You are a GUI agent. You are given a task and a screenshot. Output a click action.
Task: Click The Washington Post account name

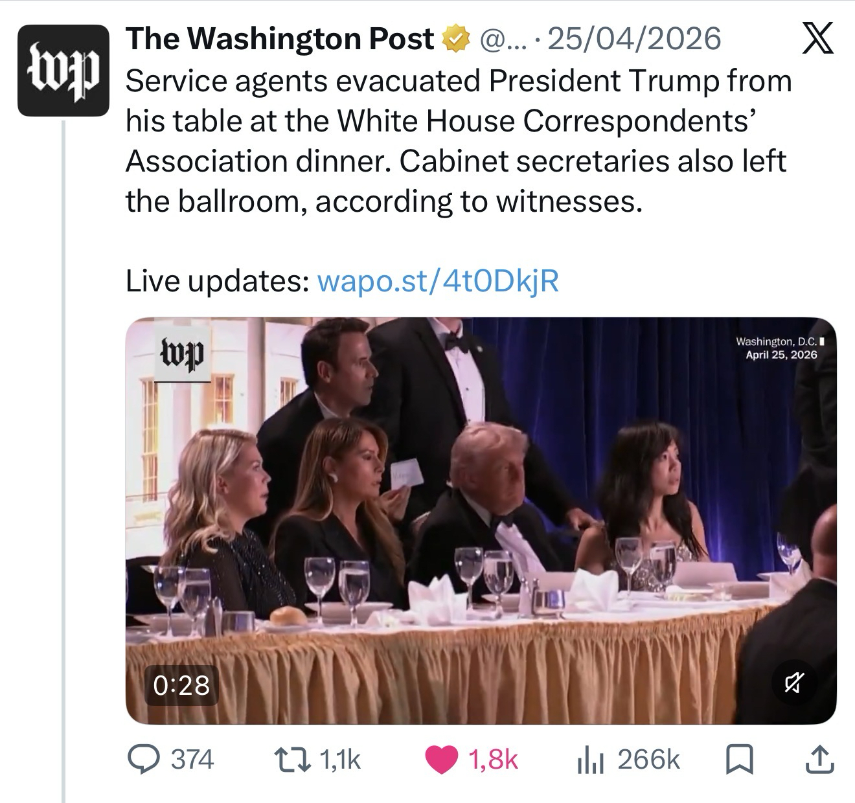(280, 39)
